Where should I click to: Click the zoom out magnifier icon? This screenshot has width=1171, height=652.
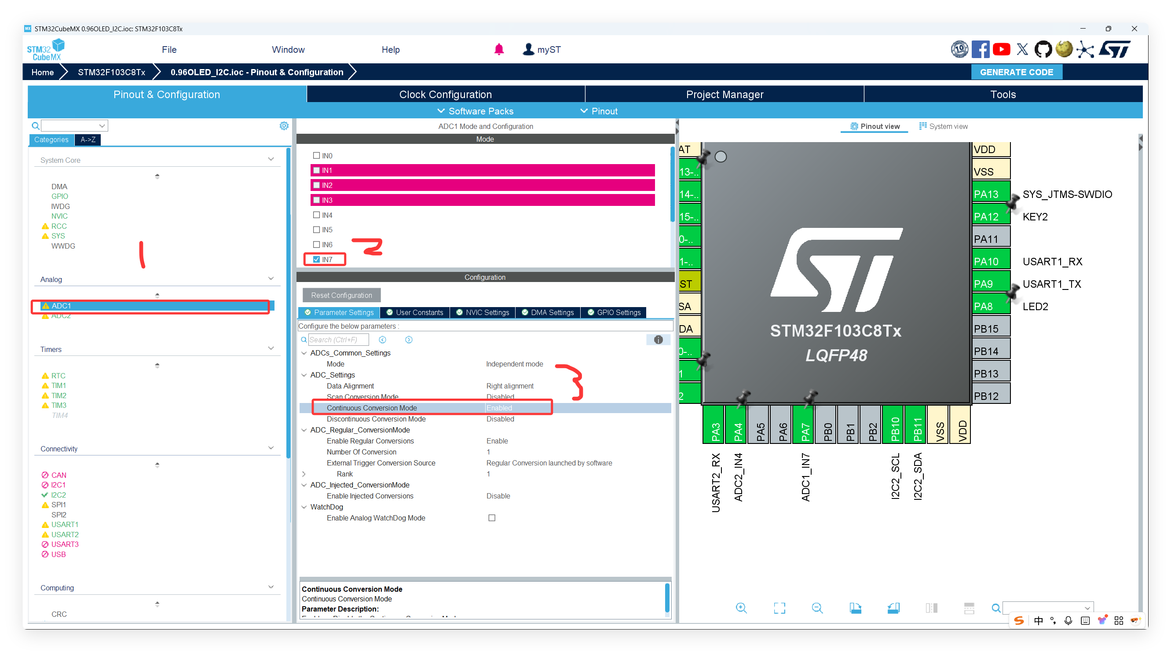[x=817, y=608]
